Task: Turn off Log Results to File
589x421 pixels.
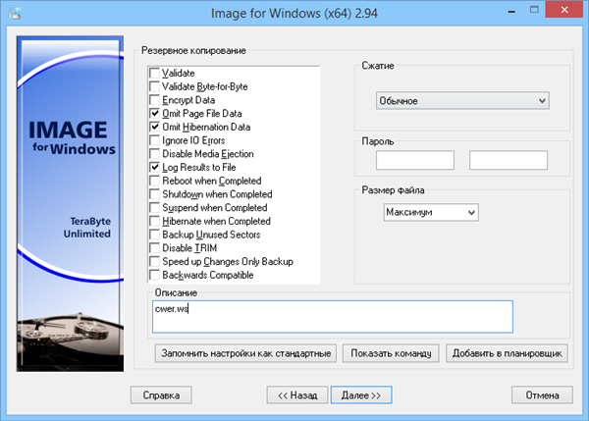Action: [154, 168]
